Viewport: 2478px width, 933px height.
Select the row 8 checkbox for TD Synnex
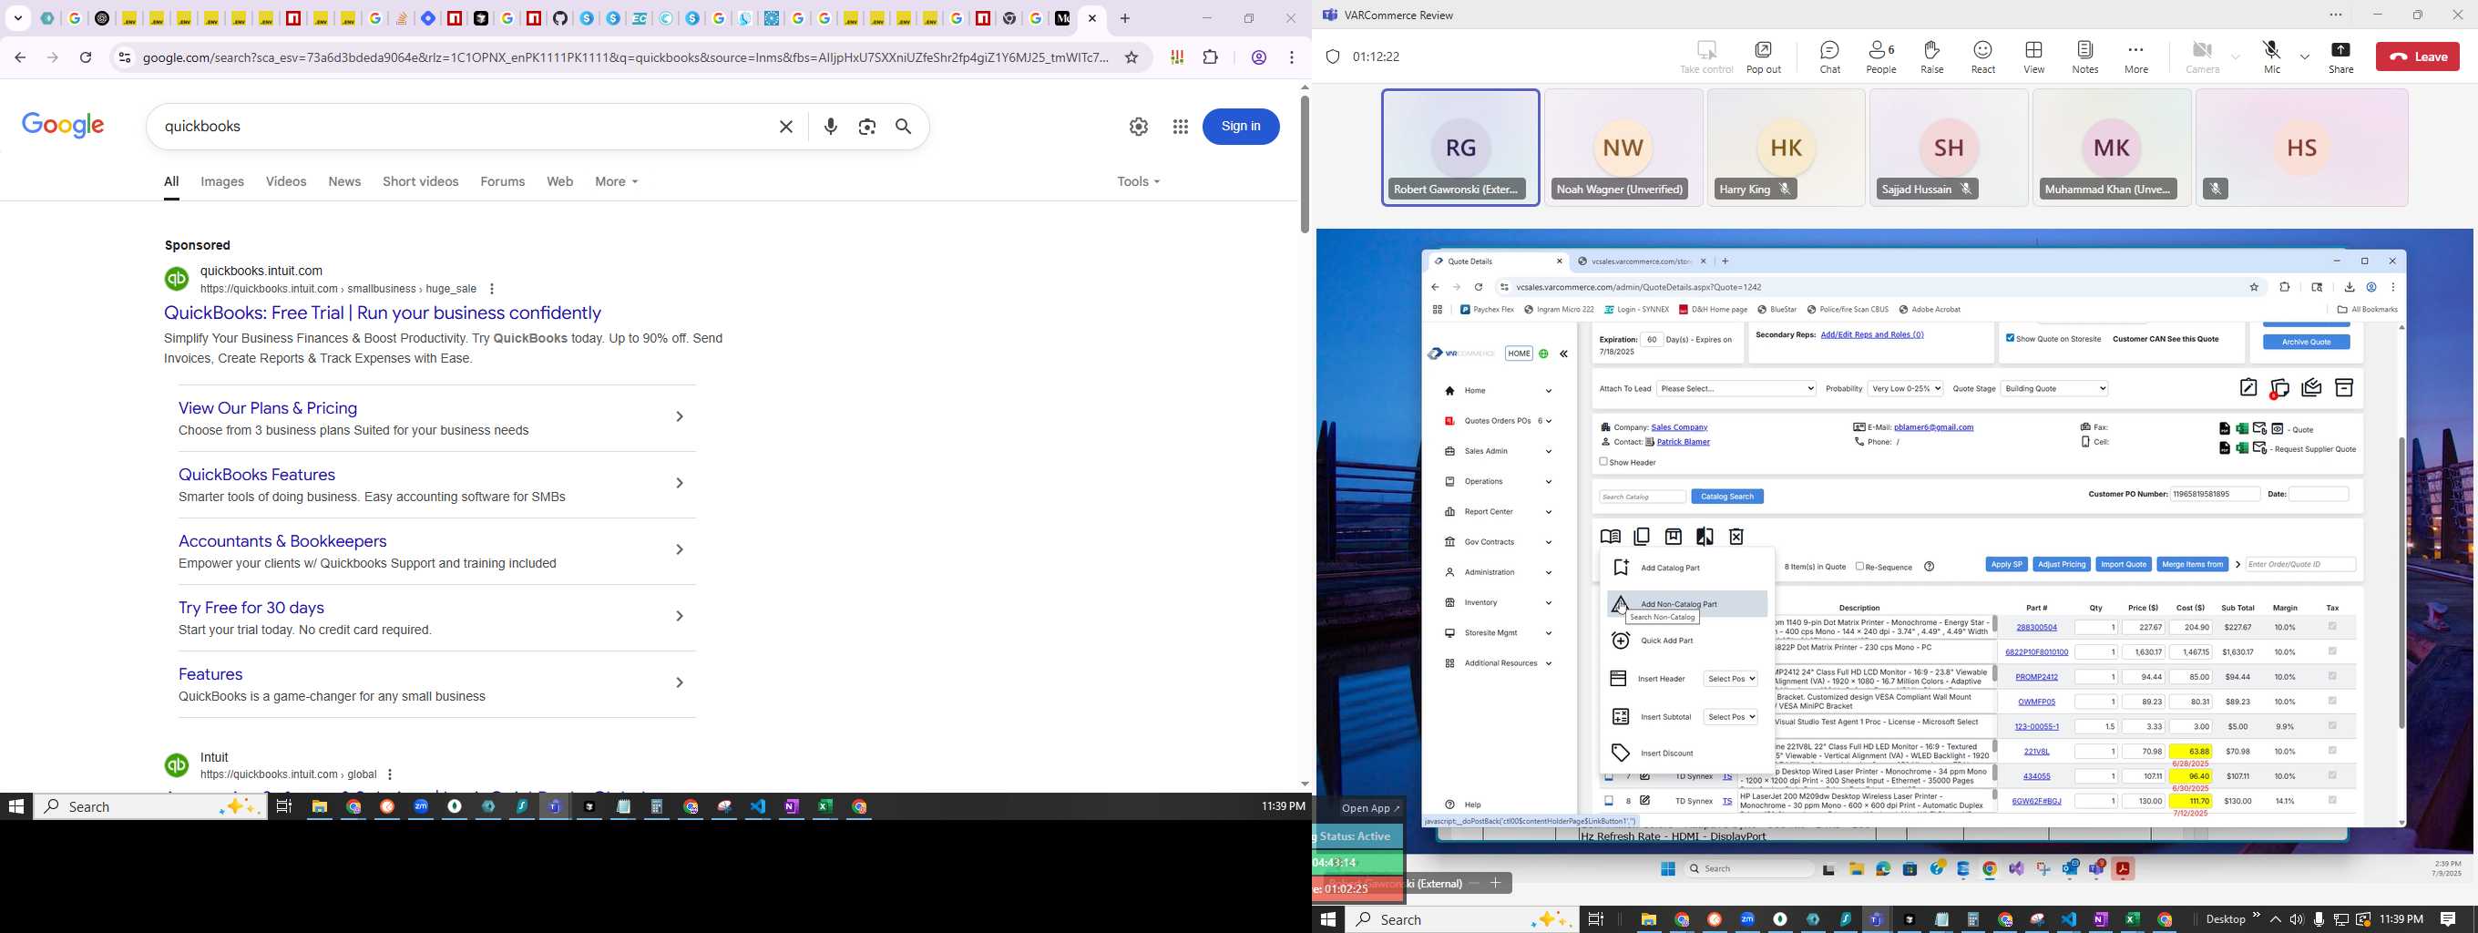(1608, 800)
